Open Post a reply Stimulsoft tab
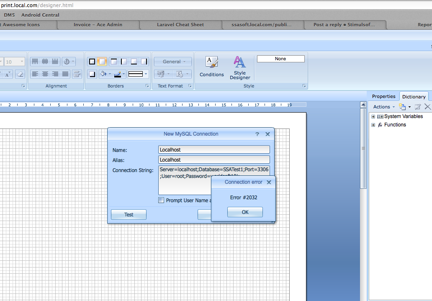This screenshot has width=432, height=301. [x=344, y=25]
